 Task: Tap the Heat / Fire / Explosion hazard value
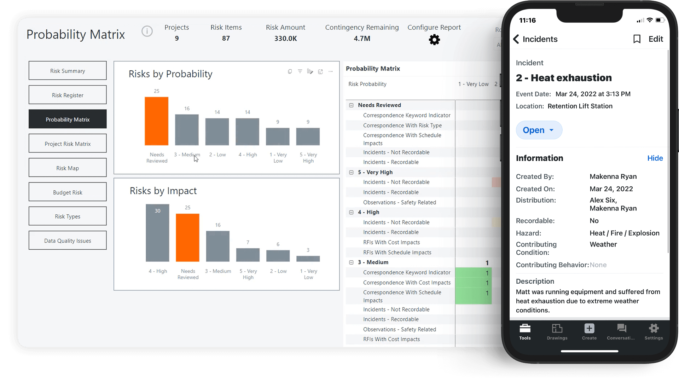tap(624, 233)
